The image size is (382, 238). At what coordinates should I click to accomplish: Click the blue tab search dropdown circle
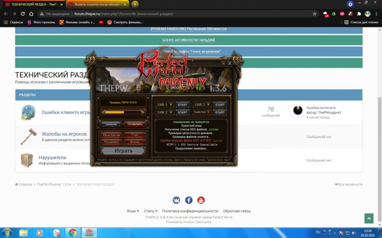(x=350, y=4)
